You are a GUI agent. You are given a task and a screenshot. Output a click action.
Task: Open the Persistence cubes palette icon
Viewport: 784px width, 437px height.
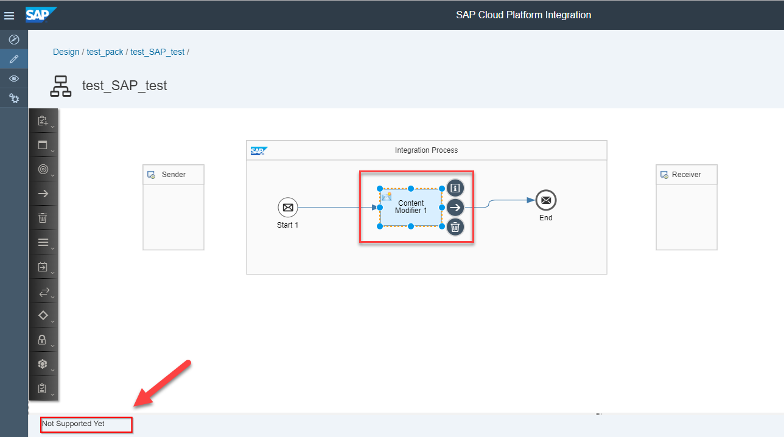pos(43,364)
